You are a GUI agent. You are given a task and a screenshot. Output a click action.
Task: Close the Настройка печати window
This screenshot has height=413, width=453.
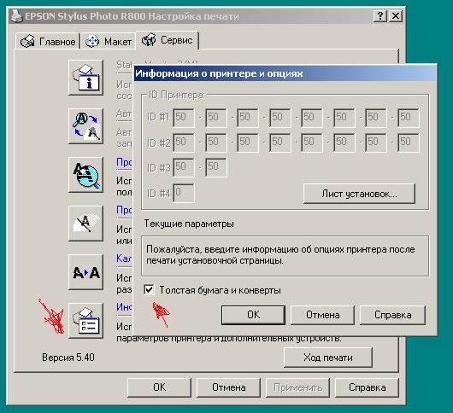pyautogui.click(x=396, y=15)
